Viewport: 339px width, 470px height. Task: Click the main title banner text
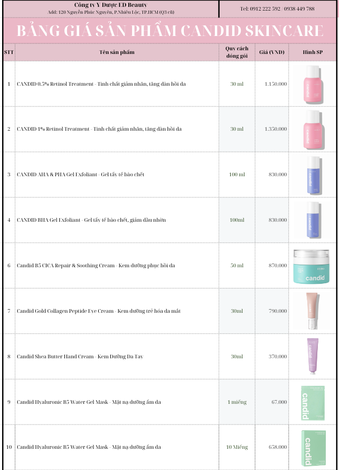[169, 31]
